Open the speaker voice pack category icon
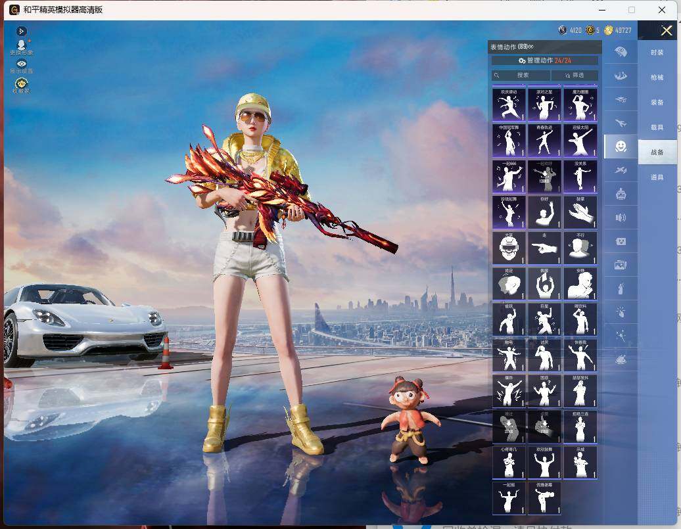 pos(621,218)
